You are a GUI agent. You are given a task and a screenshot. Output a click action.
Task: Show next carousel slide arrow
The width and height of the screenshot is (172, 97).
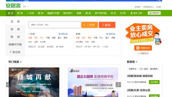pos(118,84)
